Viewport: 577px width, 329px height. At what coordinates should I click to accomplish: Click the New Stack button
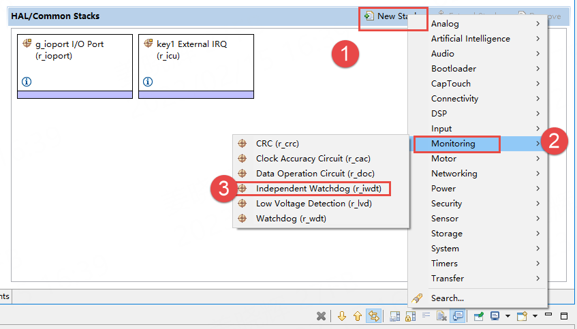click(x=392, y=16)
